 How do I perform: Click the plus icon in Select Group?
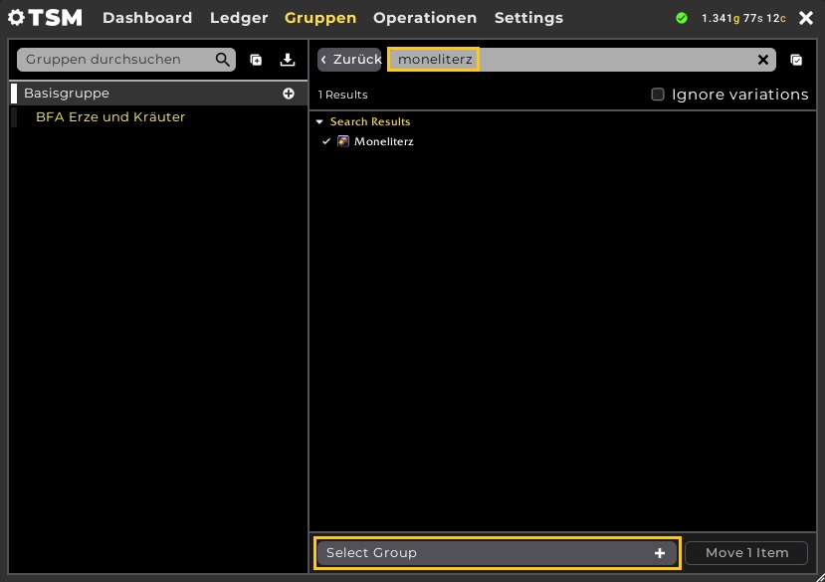(x=660, y=553)
